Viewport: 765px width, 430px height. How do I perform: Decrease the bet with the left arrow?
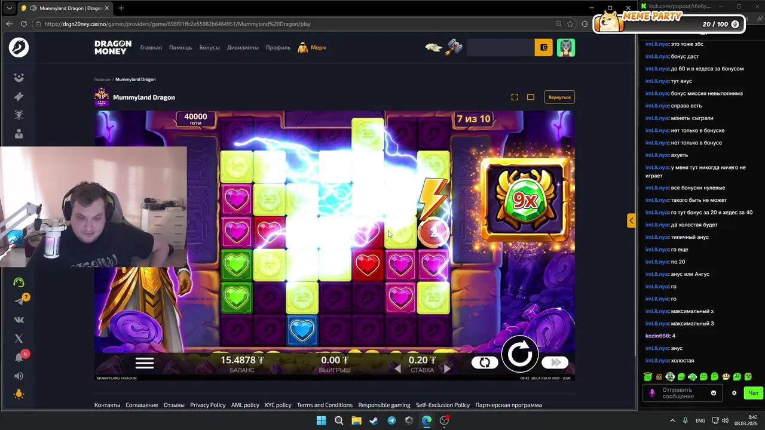tap(397, 369)
